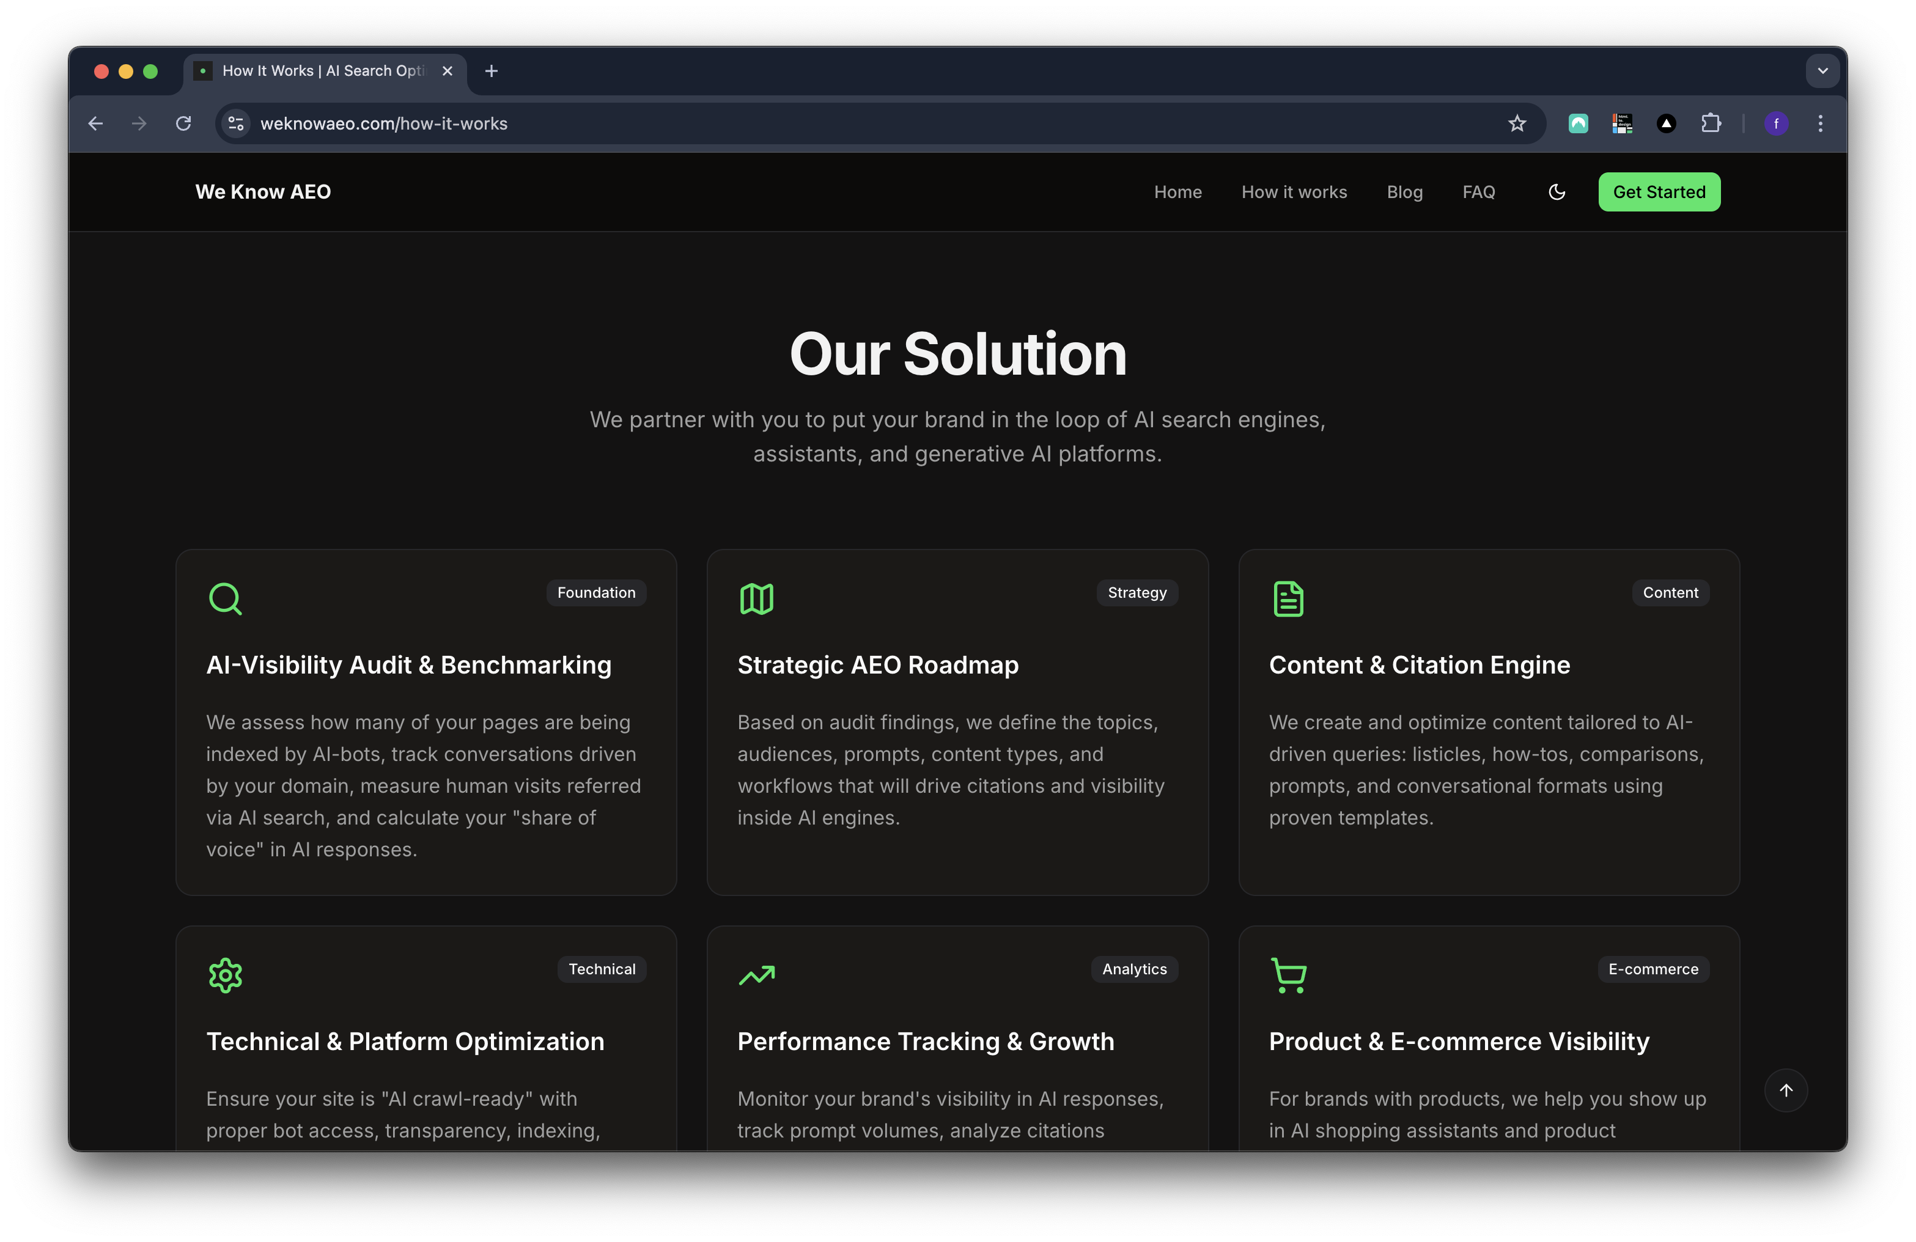The height and width of the screenshot is (1242, 1916).
Task: Click the We Know AEO logo link
Action: [262, 191]
